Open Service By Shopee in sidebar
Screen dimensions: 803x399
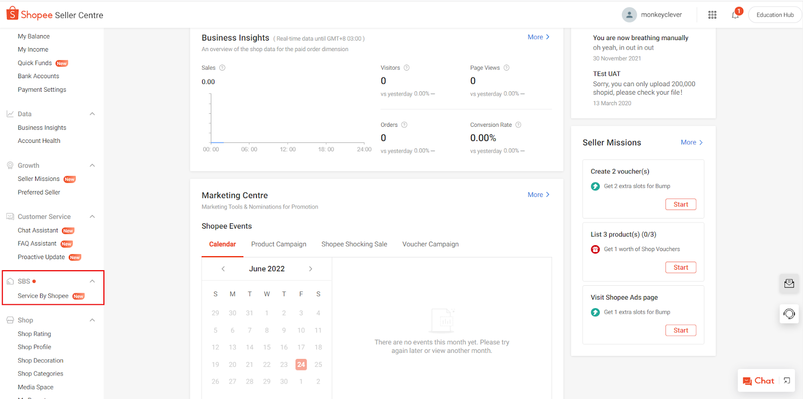pos(43,296)
